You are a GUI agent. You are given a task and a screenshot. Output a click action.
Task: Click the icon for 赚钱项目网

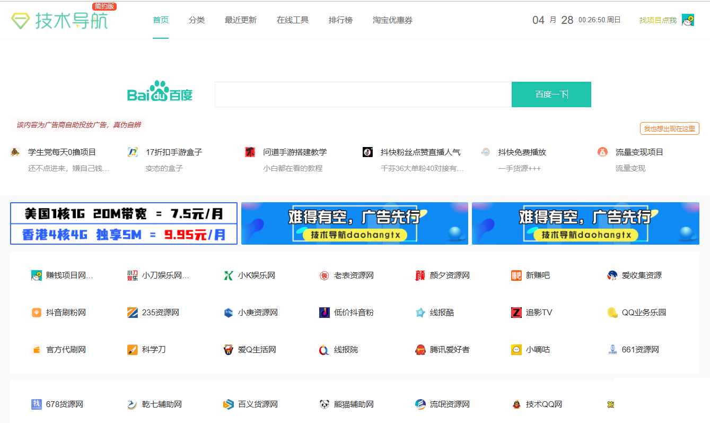point(37,275)
